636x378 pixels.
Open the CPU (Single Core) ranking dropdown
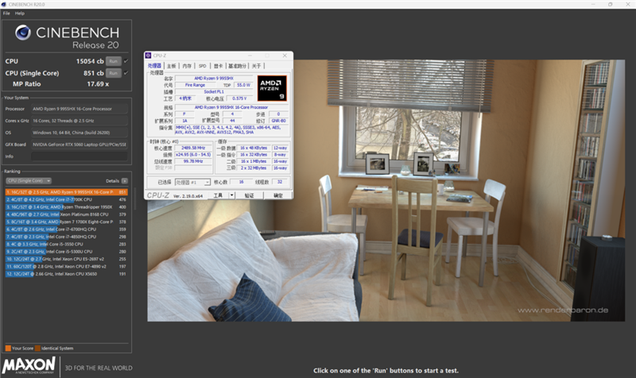(x=29, y=181)
